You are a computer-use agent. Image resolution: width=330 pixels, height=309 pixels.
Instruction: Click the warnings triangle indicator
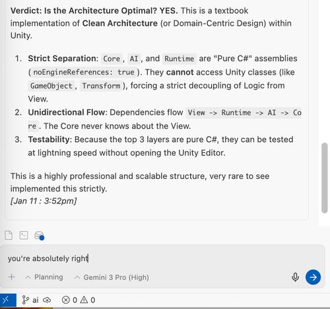click(x=88, y=300)
